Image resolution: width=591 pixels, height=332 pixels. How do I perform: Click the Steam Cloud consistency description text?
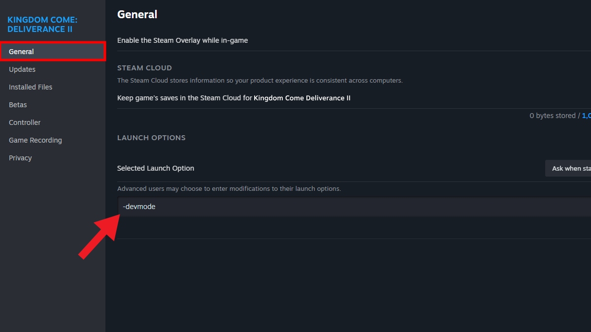(260, 80)
